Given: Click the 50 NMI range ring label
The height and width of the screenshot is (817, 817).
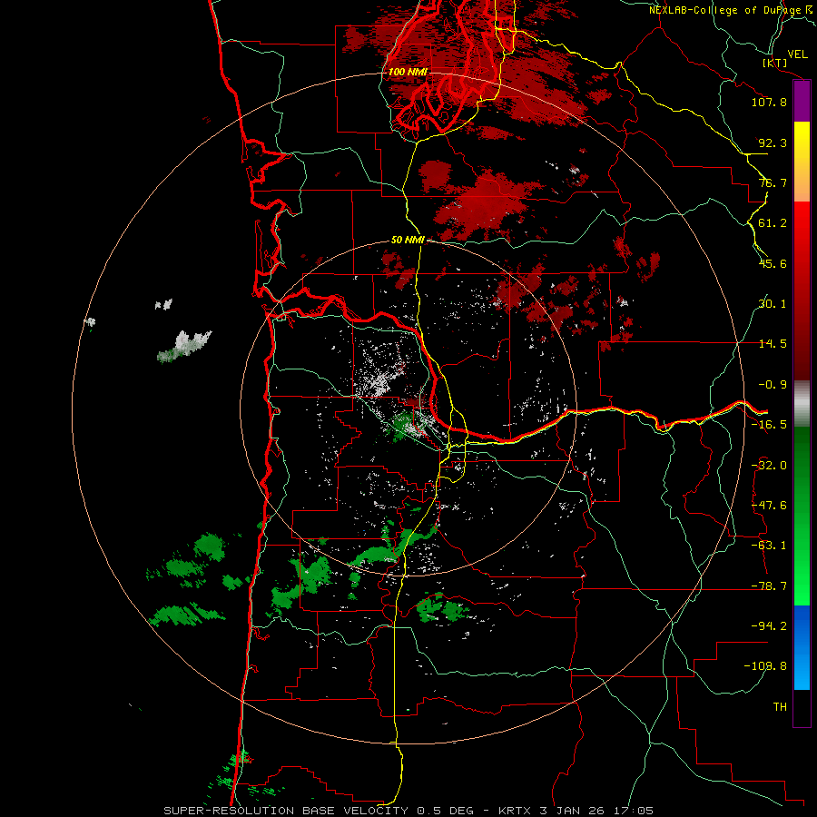Looking at the screenshot, I should point(408,241).
